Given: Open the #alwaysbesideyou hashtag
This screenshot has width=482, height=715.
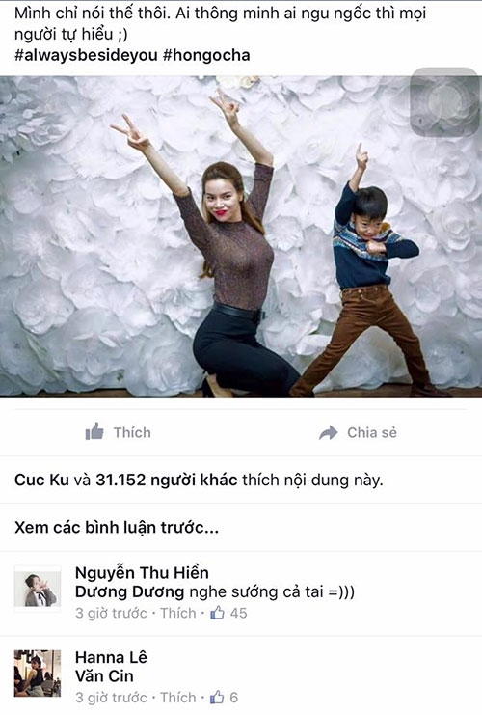Looking at the screenshot, I should [x=86, y=55].
